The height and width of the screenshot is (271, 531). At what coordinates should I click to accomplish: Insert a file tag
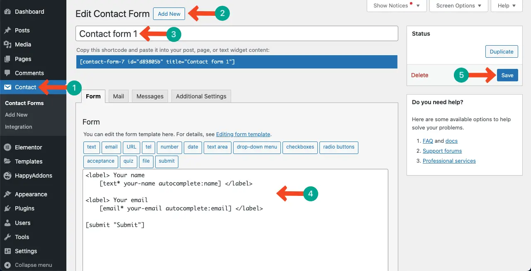coord(146,161)
